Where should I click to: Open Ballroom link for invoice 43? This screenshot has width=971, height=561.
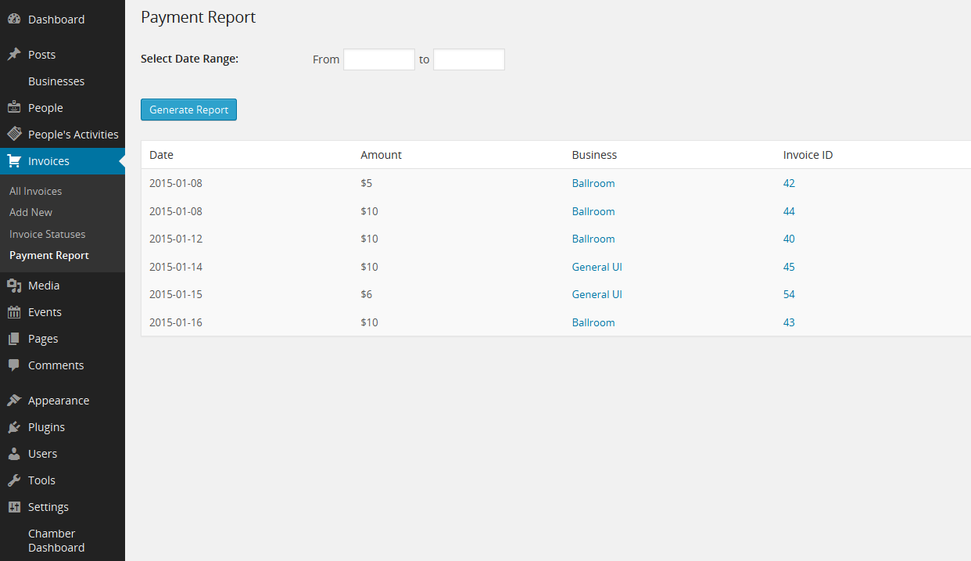(x=593, y=322)
